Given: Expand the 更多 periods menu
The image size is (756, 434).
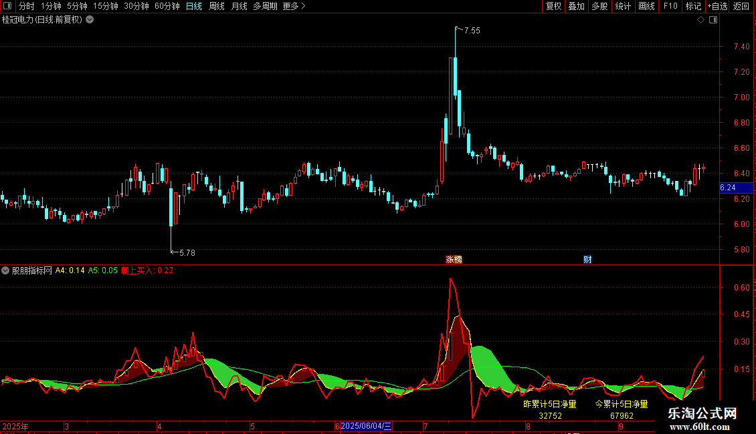Looking at the screenshot, I should 294,6.
